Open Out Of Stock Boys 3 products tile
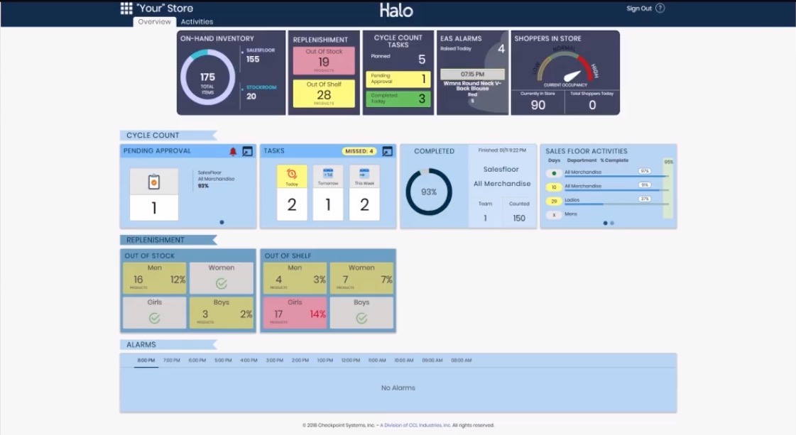 coord(222,312)
